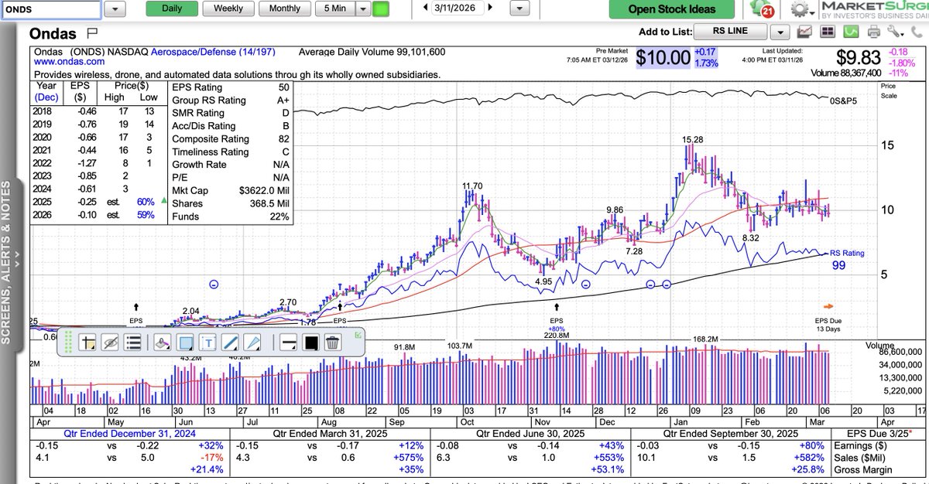Open the multi-chart grid layout icon
The width and height of the screenshot is (929, 484).
(828, 32)
